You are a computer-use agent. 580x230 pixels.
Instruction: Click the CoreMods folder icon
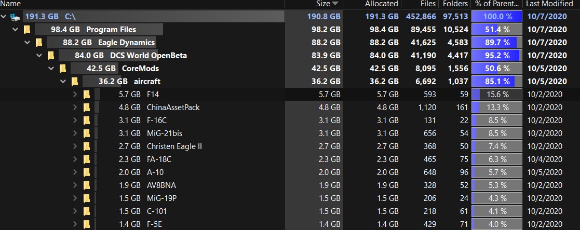point(63,69)
